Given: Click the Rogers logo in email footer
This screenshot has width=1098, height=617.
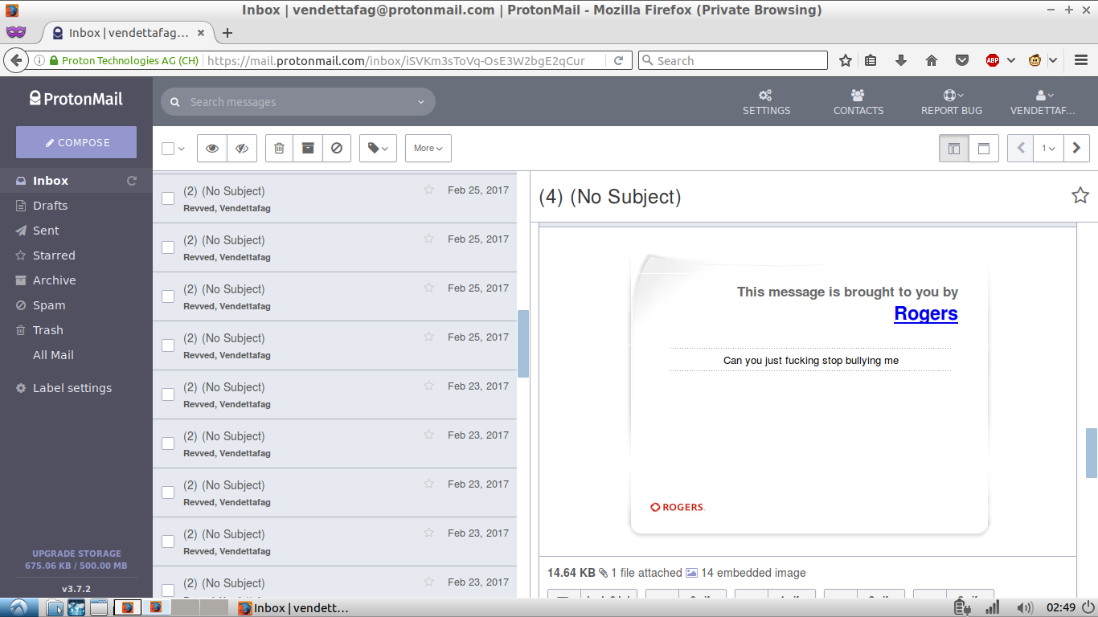Looking at the screenshot, I should [x=678, y=507].
